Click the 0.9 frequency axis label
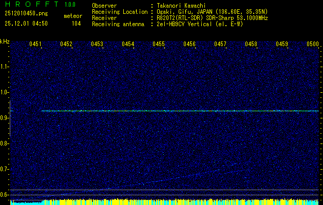323x205 pixels. pos(5,118)
